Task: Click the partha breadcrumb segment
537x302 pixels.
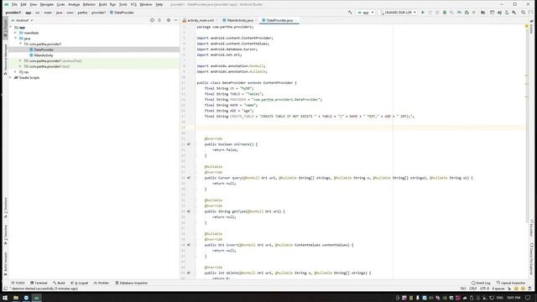Action: (82, 13)
